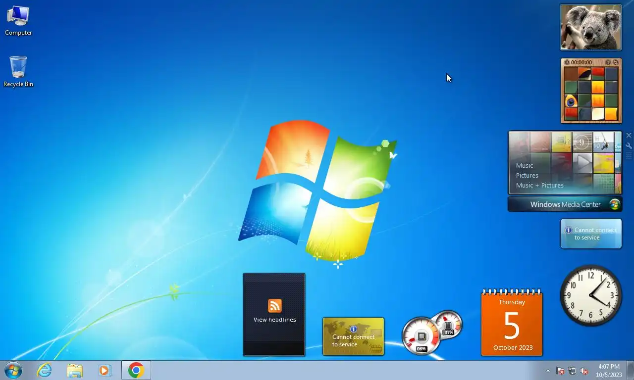Open Media Center gadget options wrench
The image size is (634, 380).
point(629,146)
